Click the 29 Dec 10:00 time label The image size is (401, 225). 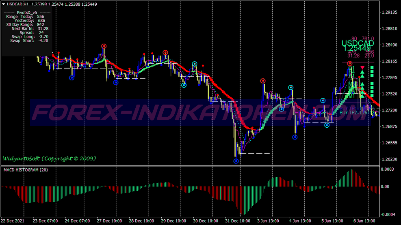pos(173,221)
